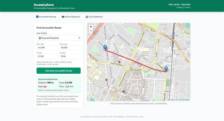Click the 'Default: Qartaba area → Liberty Market' hint
This screenshot has width=224, height=121.
pos(54,63)
